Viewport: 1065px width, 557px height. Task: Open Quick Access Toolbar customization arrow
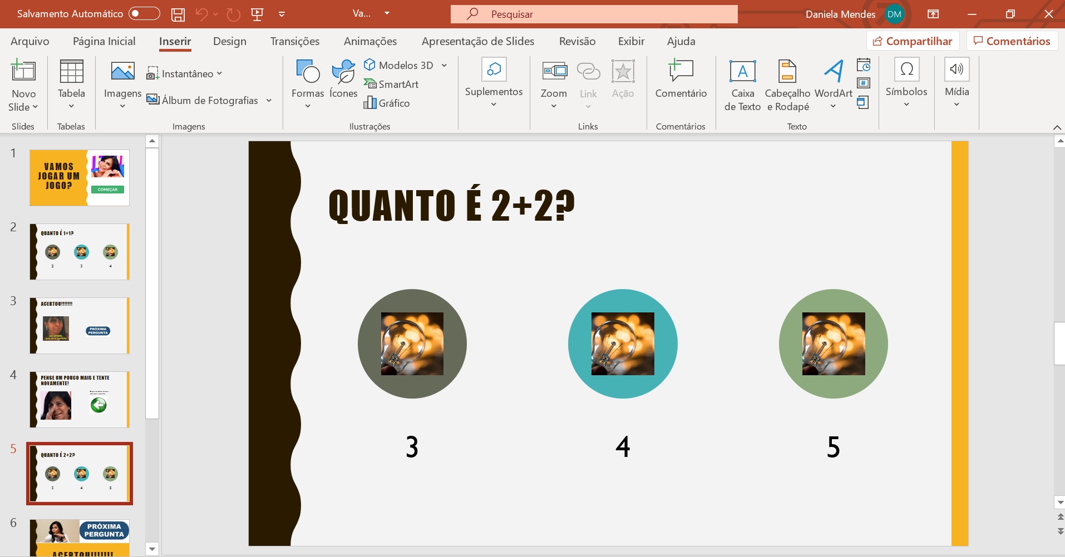click(x=282, y=14)
